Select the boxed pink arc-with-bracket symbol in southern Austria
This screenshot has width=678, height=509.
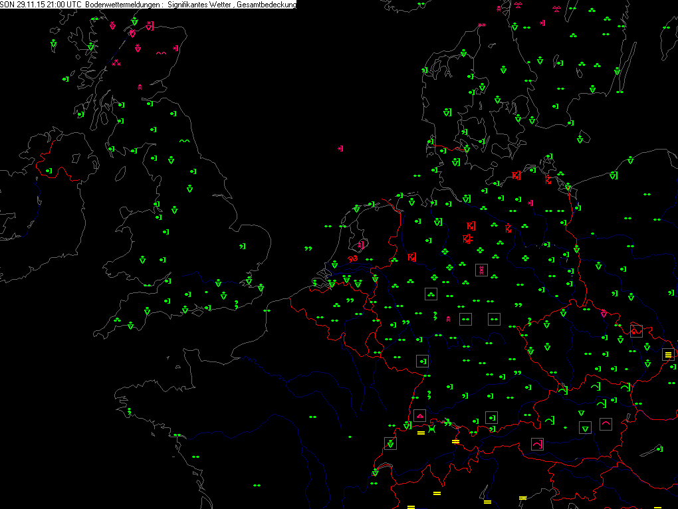pos(537,443)
